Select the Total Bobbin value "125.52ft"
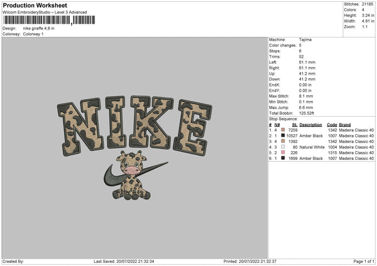The image size is (377, 266). [x=307, y=113]
